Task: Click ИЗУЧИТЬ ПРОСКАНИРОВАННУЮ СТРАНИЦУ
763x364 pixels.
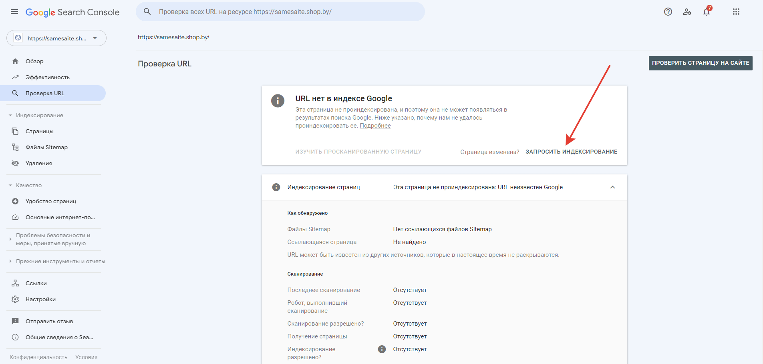Action: [x=358, y=152]
